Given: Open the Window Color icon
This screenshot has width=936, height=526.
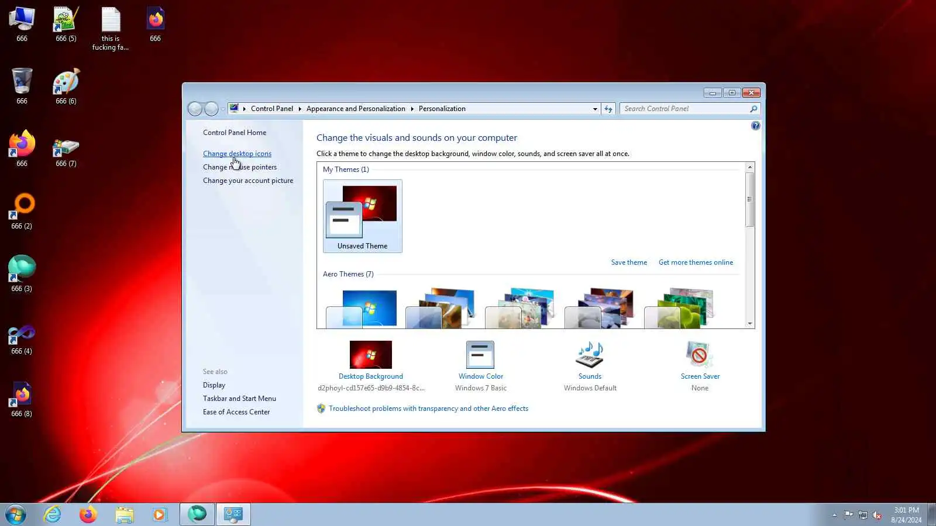Looking at the screenshot, I should 480,355.
